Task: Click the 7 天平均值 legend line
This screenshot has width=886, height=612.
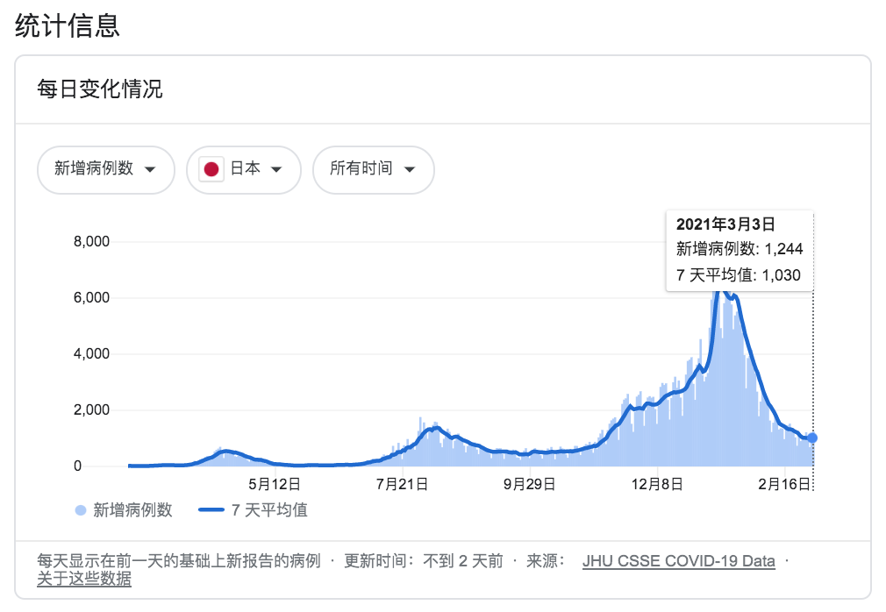Action: 211,509
